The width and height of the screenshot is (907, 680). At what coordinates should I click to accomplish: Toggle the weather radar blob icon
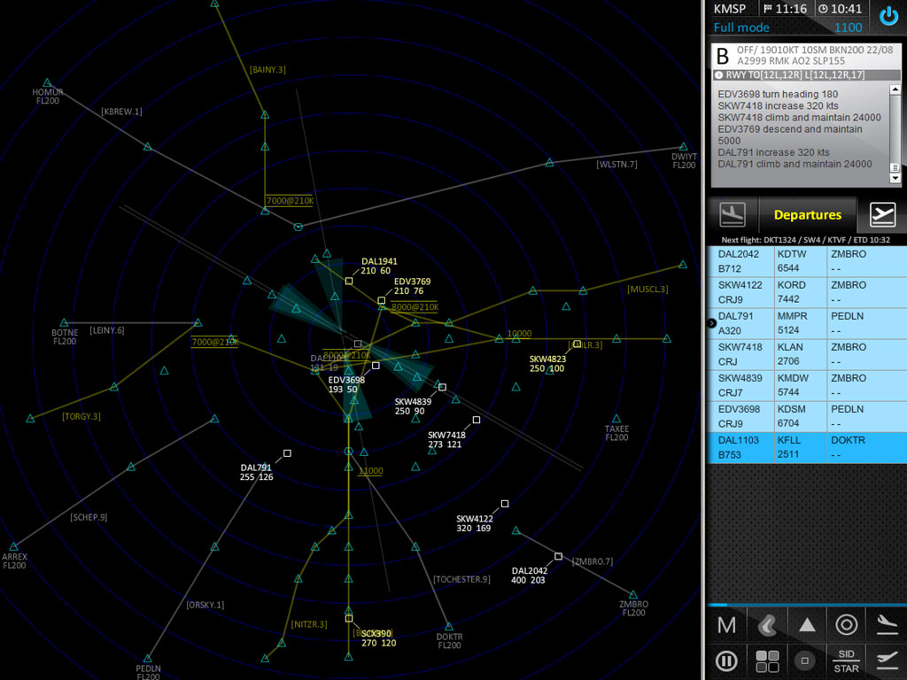pos(766,625)
